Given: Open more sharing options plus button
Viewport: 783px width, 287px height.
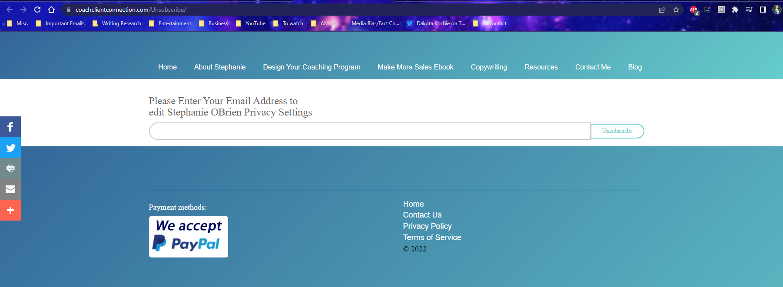Looking at the screenshot, I should point(10,210).
